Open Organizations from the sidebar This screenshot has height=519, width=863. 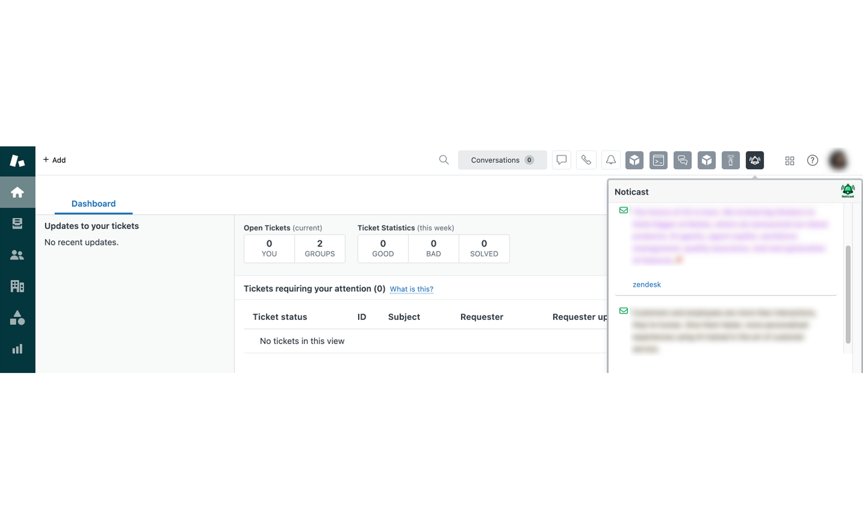[17, 286]
